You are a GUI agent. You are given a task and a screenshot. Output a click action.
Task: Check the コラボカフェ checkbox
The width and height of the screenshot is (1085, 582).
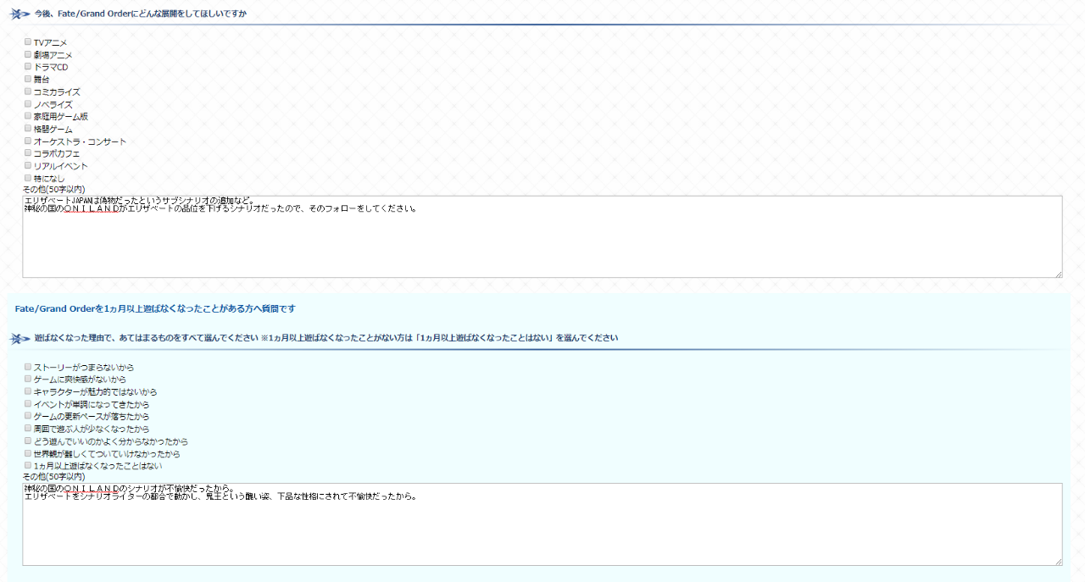28,153
